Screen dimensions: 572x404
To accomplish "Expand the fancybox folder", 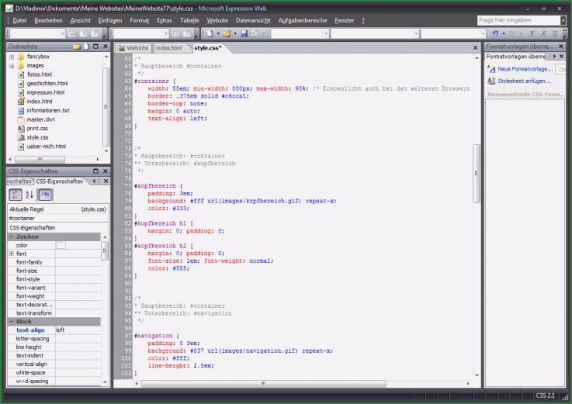I will (x=11, y=57).
